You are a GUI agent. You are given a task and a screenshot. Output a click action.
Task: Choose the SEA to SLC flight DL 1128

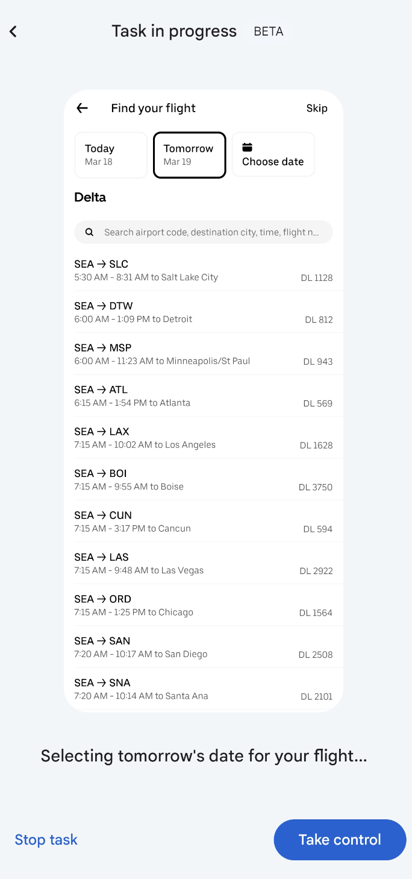coord(203,270)
